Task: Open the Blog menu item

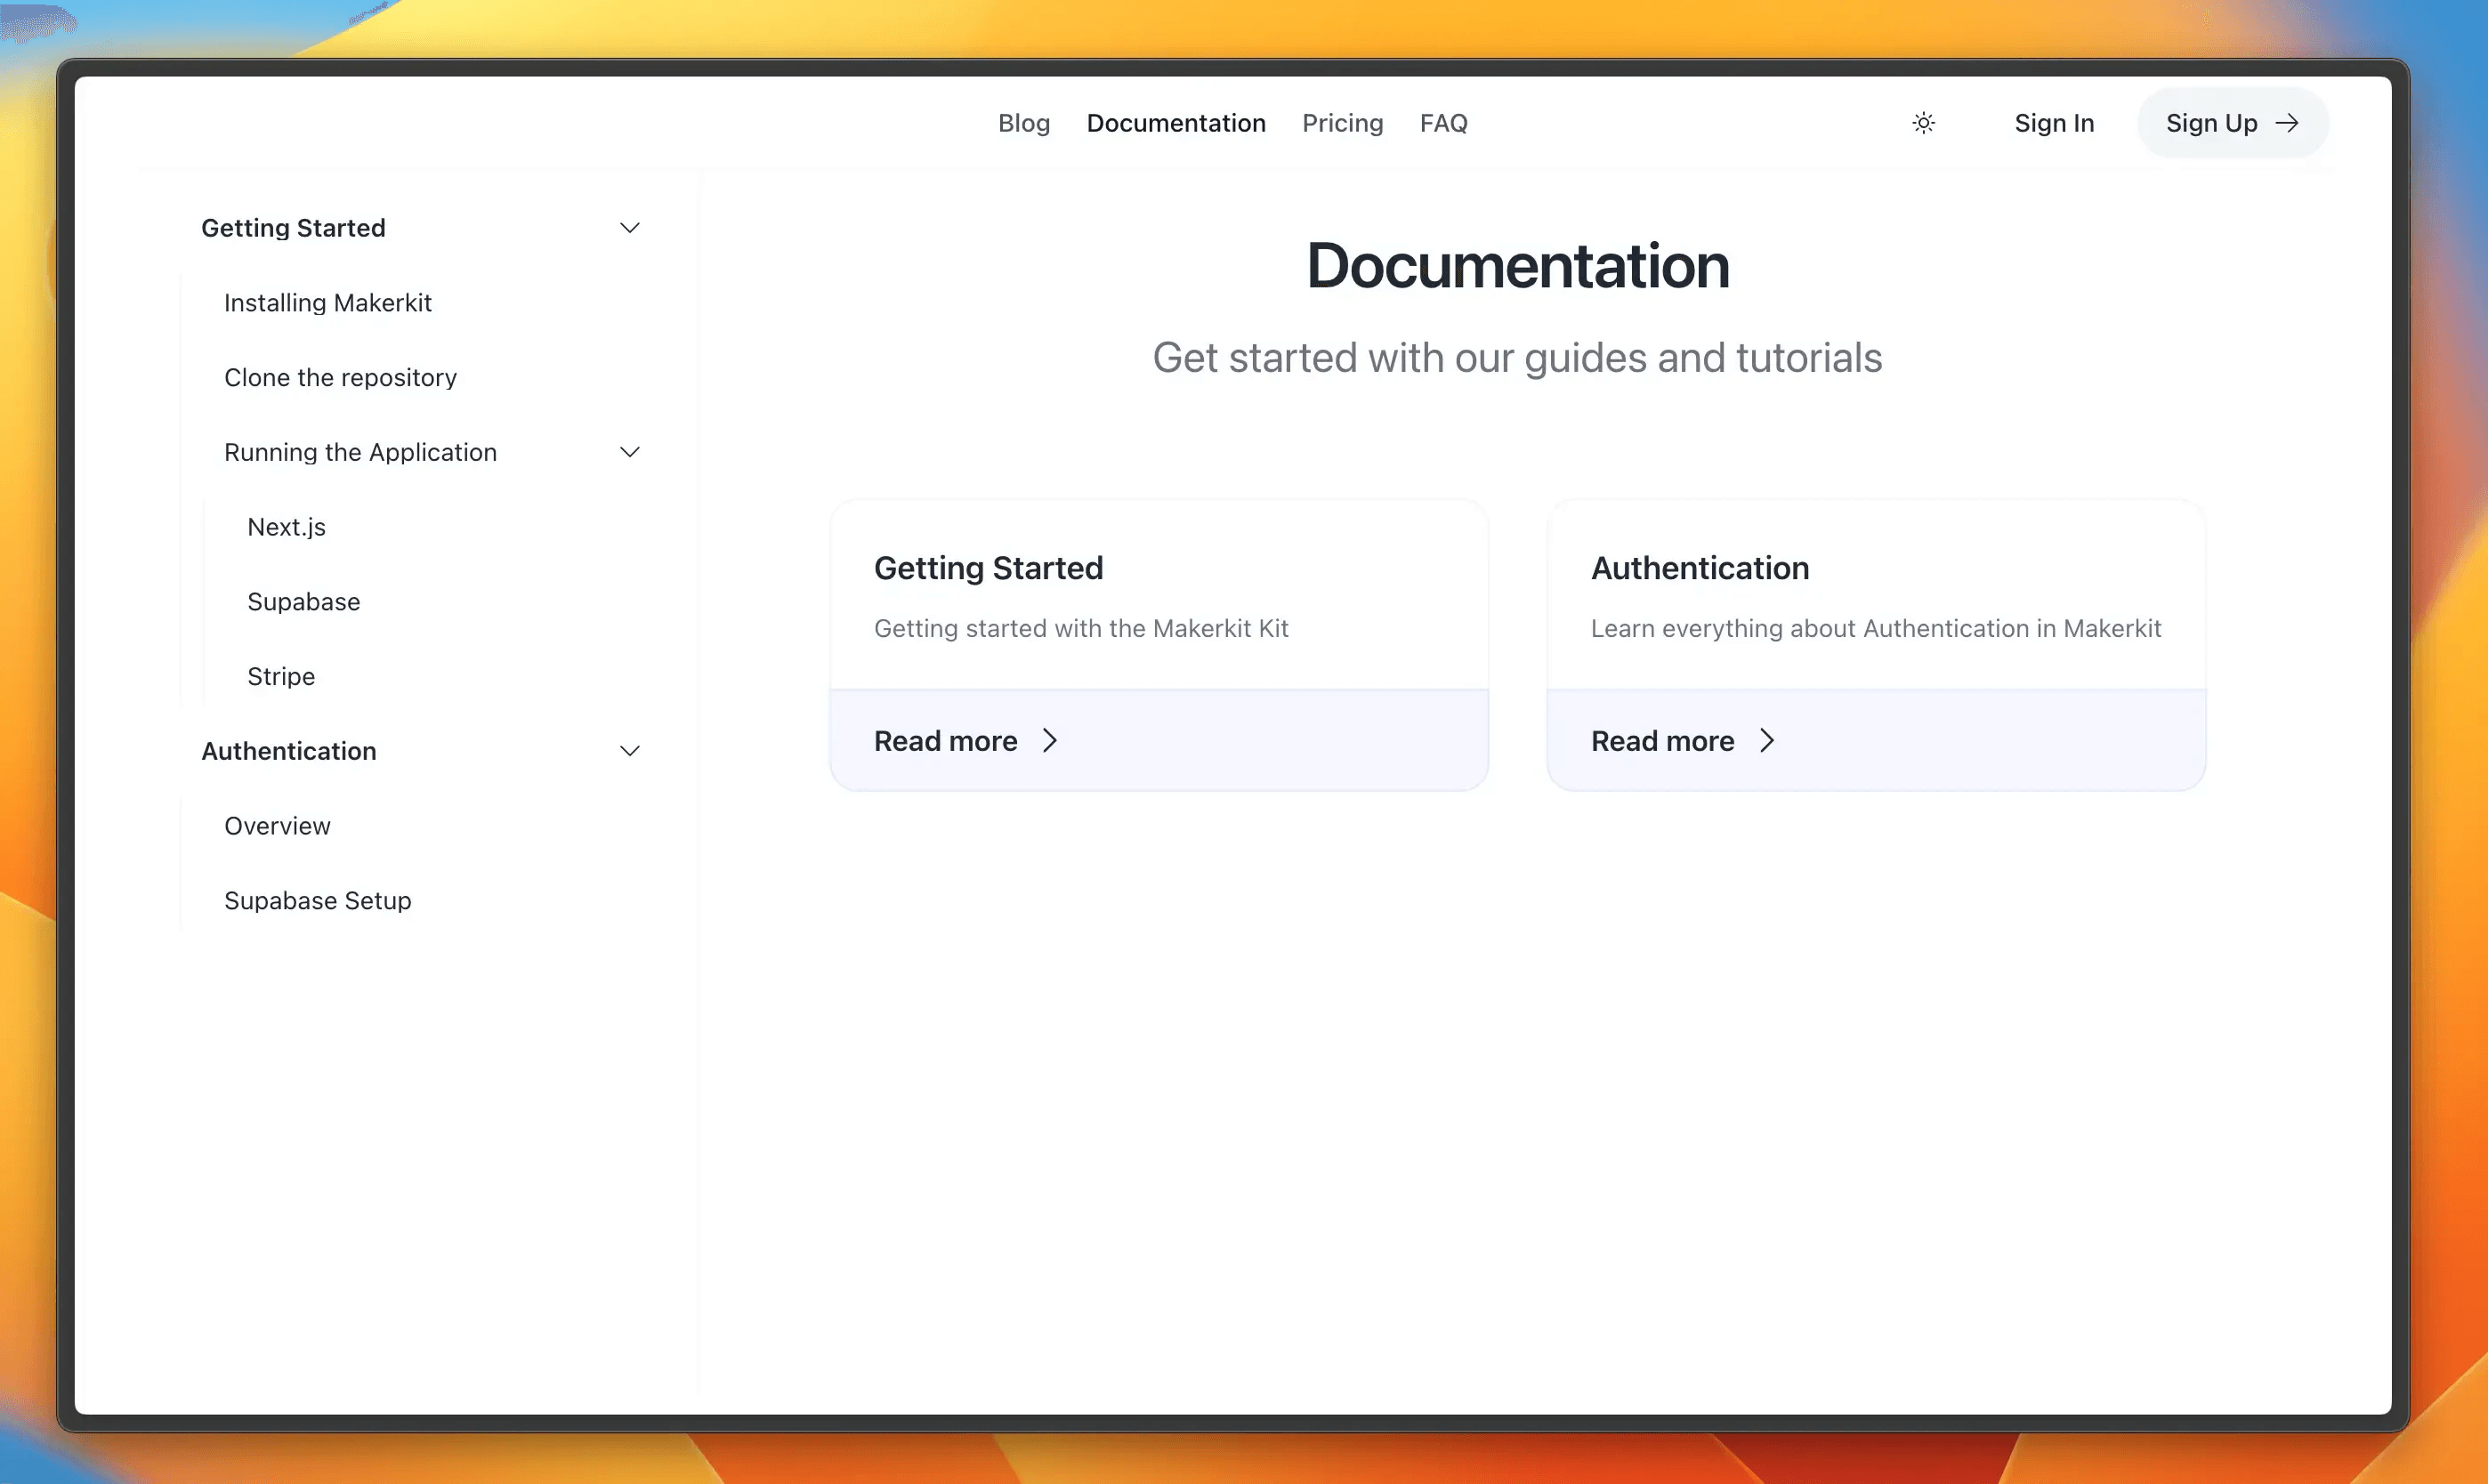Action: click(x=1025, y=122)
